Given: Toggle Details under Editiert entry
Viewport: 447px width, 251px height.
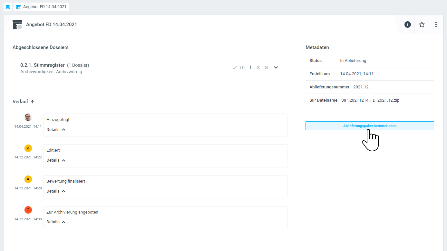Looking at the screenshot, I should (56, 160).
